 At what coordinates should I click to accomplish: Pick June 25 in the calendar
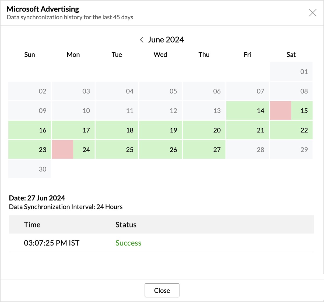pyautogui.click(x=117, y=149)
